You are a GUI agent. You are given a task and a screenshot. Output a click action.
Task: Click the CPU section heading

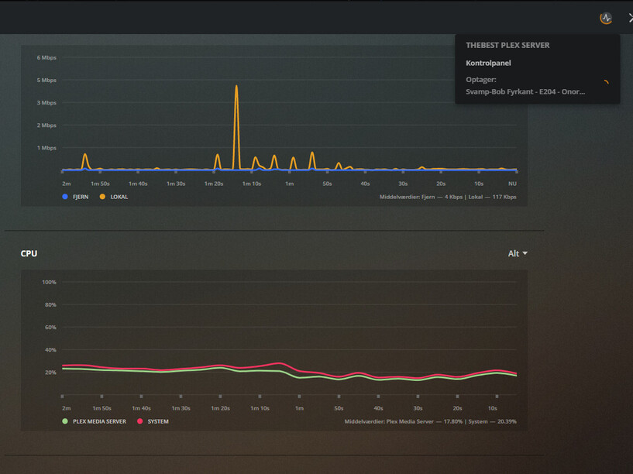(29, 253)
